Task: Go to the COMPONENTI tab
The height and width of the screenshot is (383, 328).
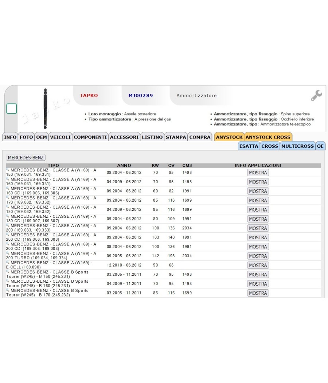Action: [x=90, y=137]
